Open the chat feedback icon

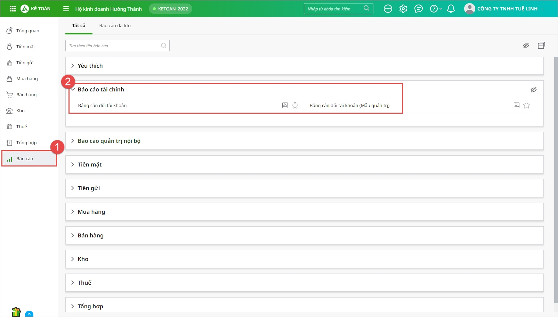point(419,9)
